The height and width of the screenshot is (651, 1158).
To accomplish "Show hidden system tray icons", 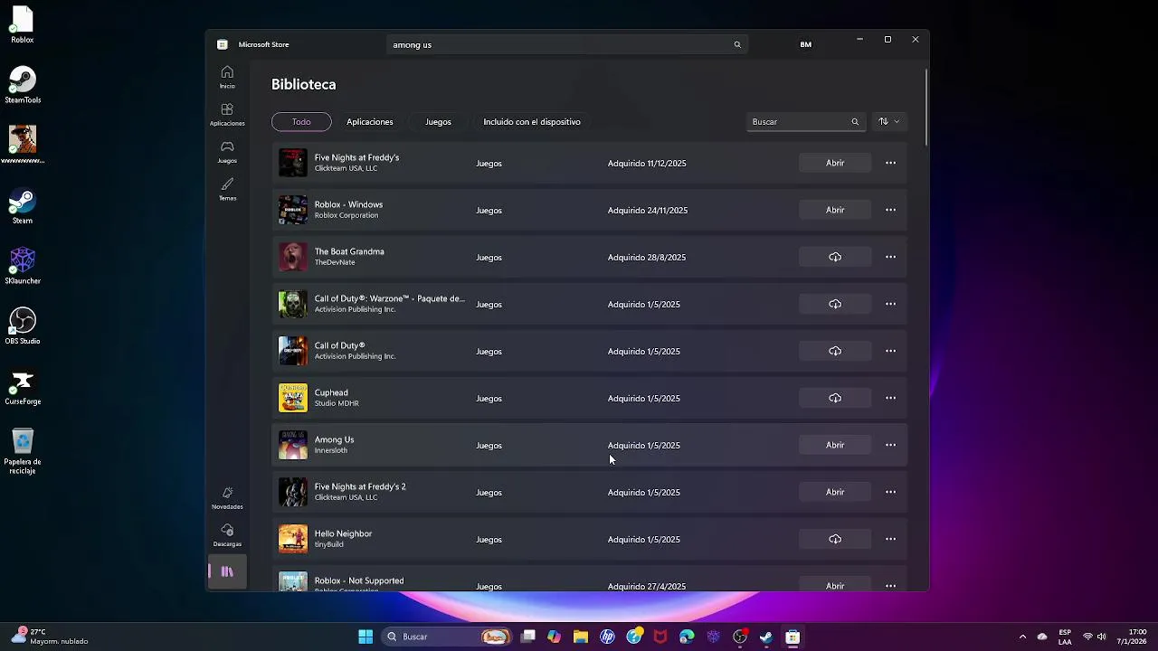I will pos(1022,637).
